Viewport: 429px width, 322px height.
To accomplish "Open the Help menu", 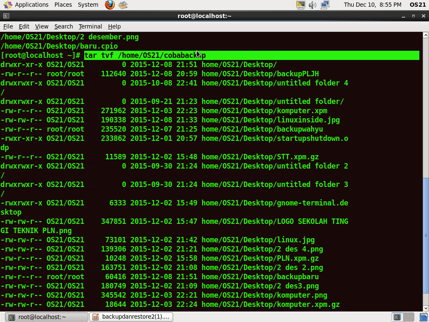I will (114, 26).
